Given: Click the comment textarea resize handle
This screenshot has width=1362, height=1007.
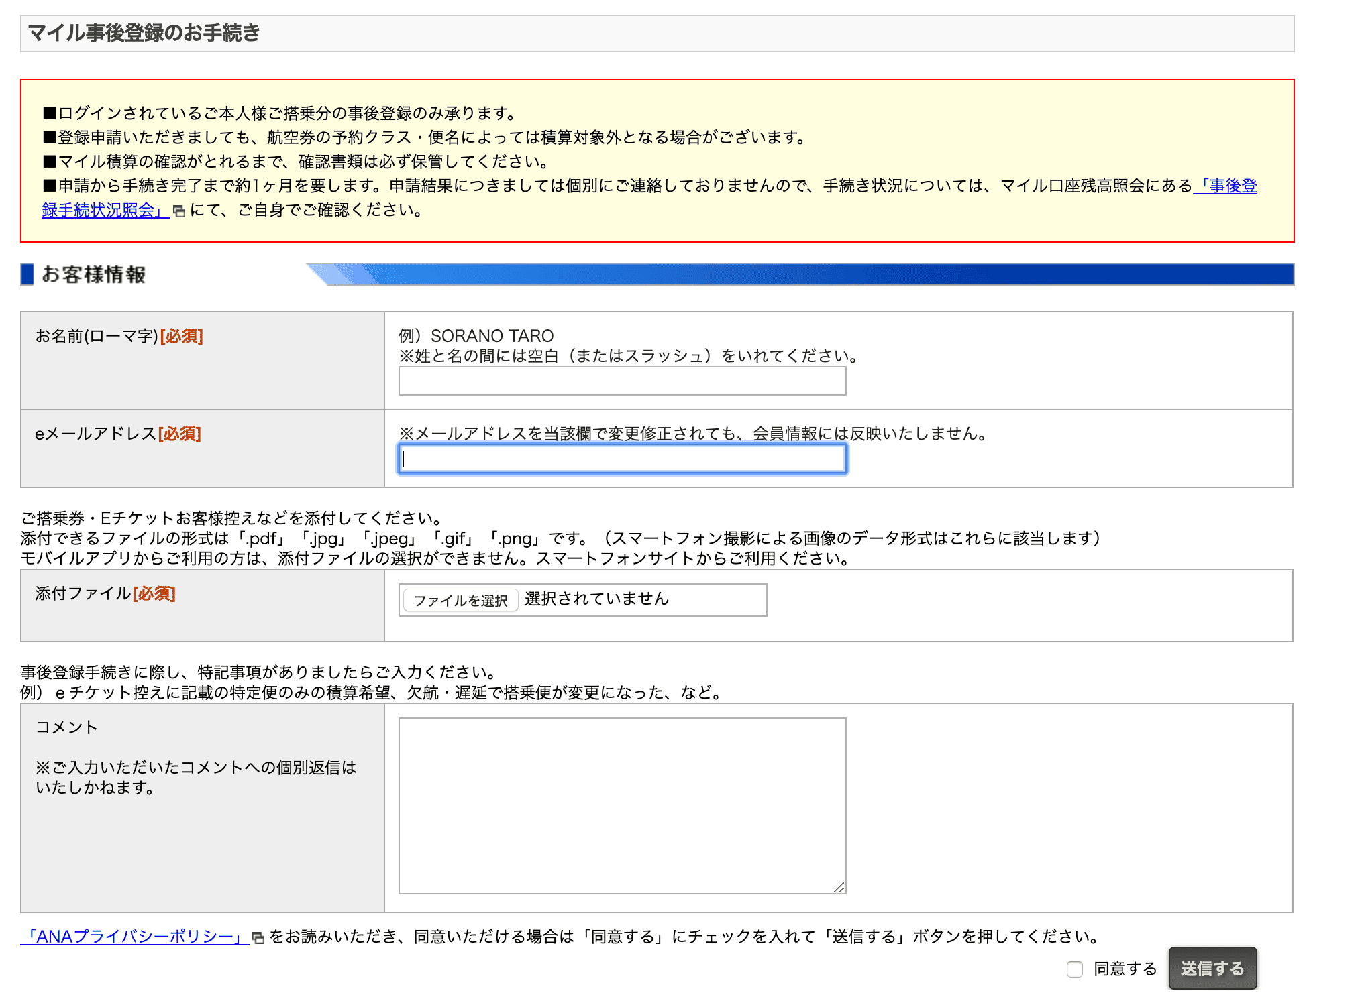Looking at the screenshot, I should (x=839, y=887).
